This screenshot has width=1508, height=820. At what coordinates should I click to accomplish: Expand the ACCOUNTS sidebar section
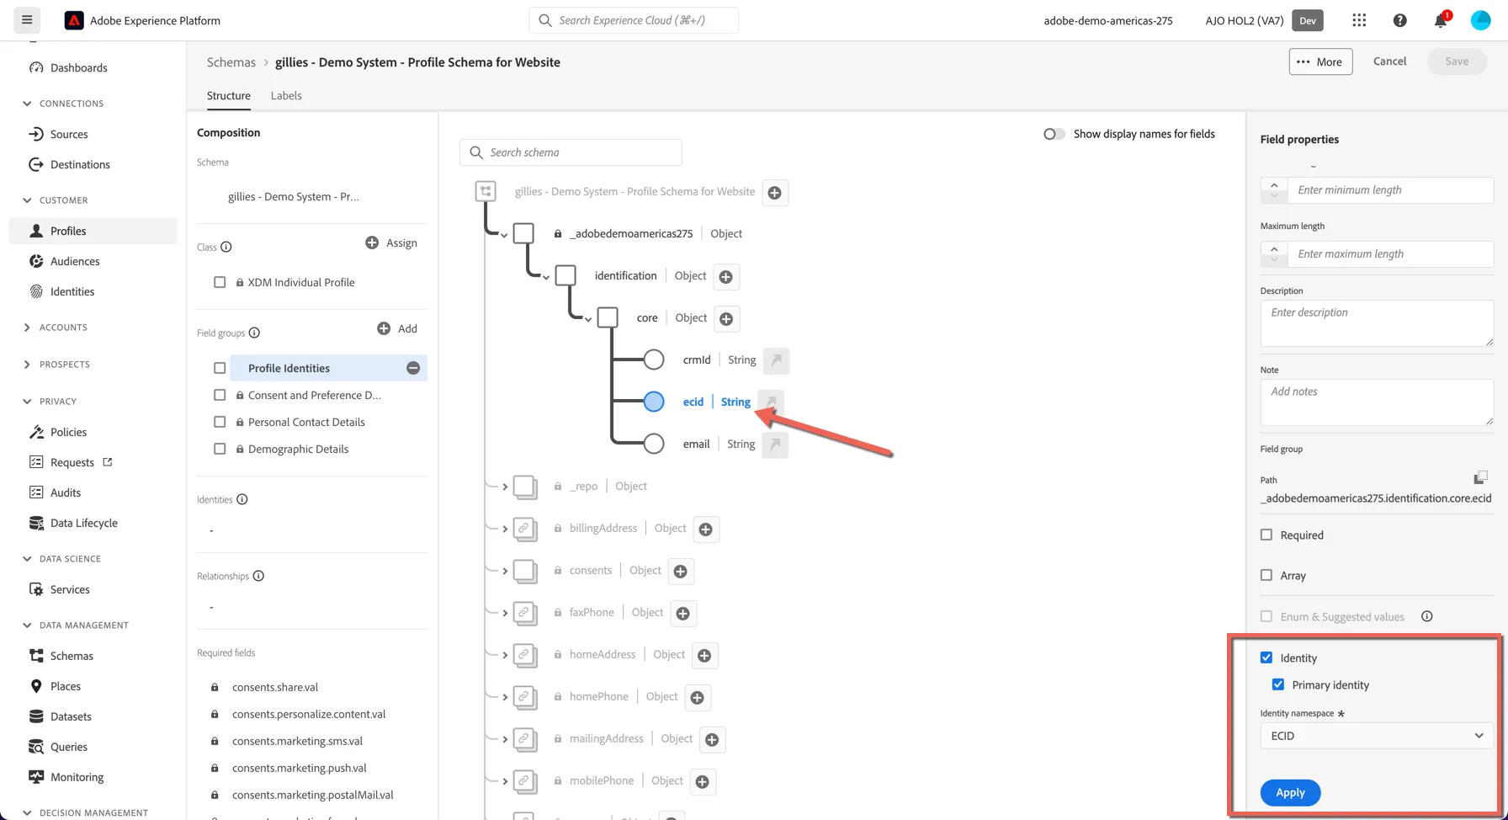click(x=27, y=327)
